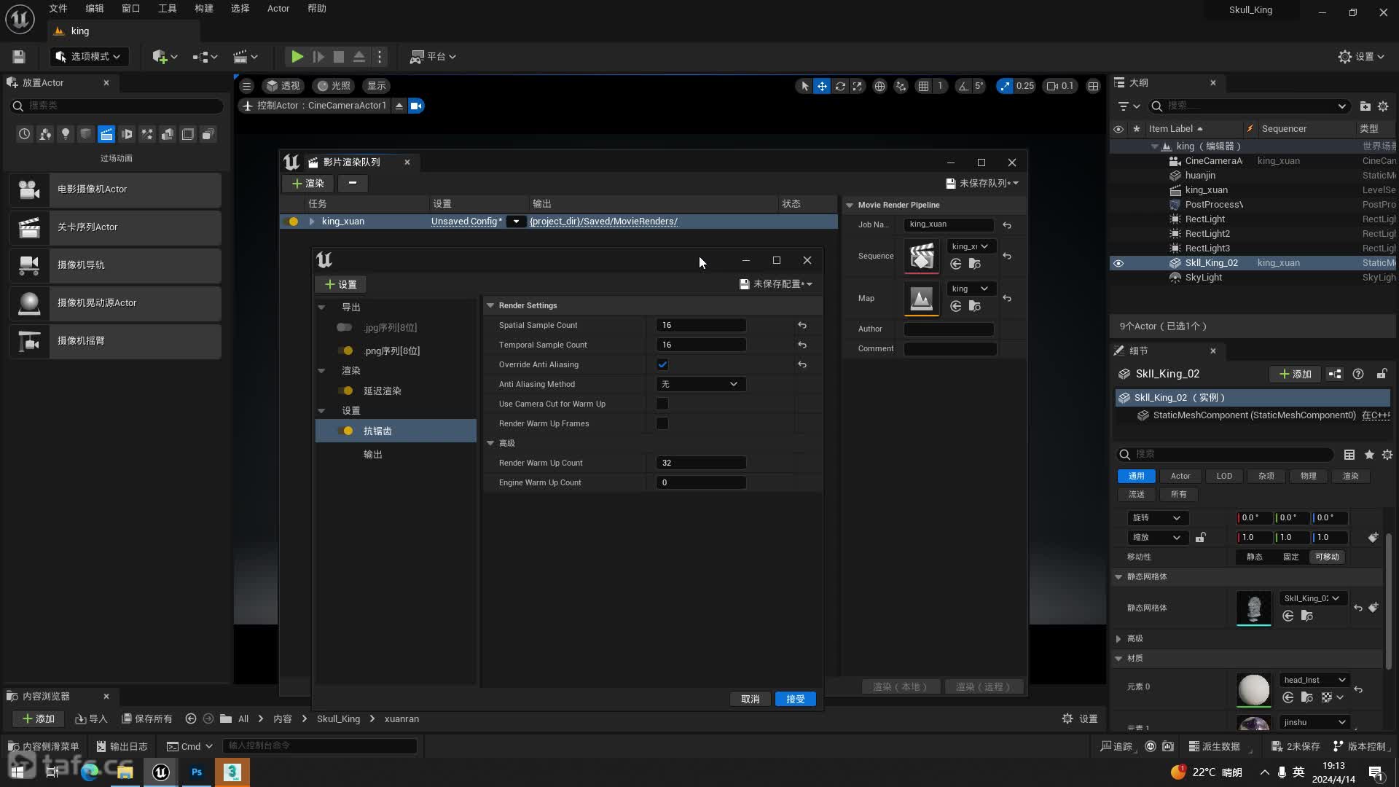Toggle the world/local coordinate globe icon
1399x787 pixels.
(x=879, y=86)
